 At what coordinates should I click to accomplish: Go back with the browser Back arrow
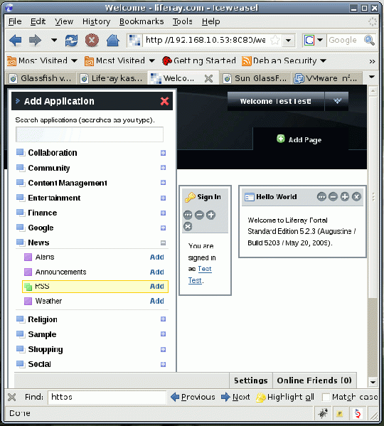(15, 41)
